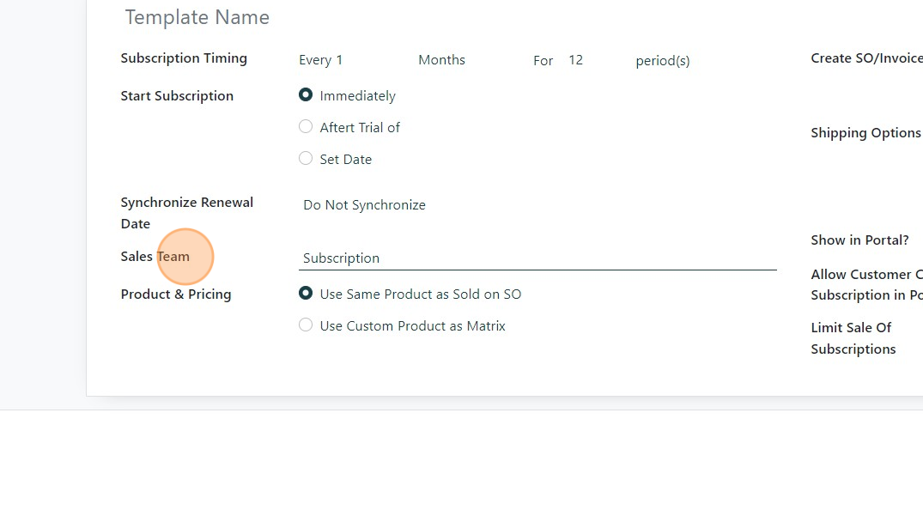
Task: Click the 'Show in Portal?' label
Action: pyautogui.click(x=859, y=240)
